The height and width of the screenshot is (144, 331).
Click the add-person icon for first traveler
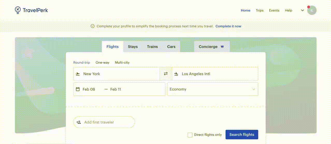click(x=79, y=122)
